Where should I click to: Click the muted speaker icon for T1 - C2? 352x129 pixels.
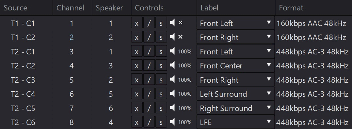[172, 37]
